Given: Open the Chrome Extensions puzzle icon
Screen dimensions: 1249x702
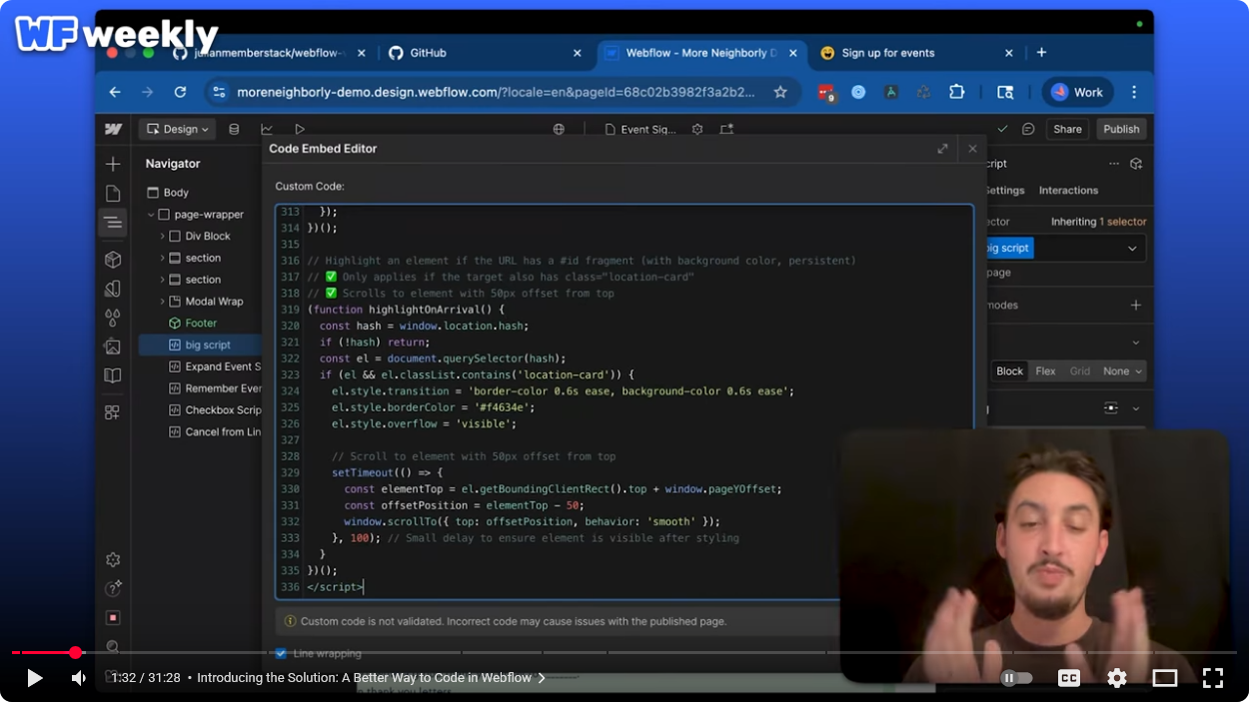Looking at the screenshot, I should coord(956,92).
